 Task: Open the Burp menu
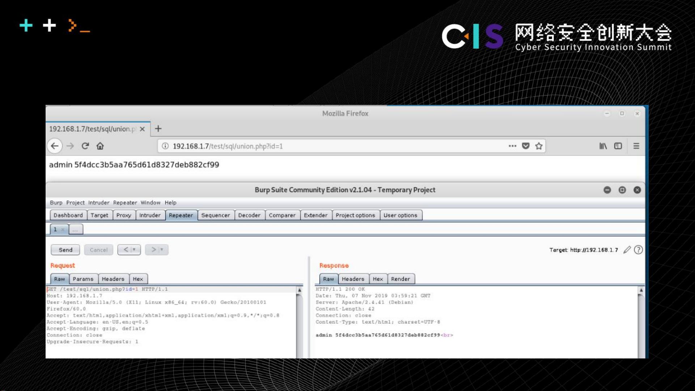pyautogui.click(x=56, y=203)
